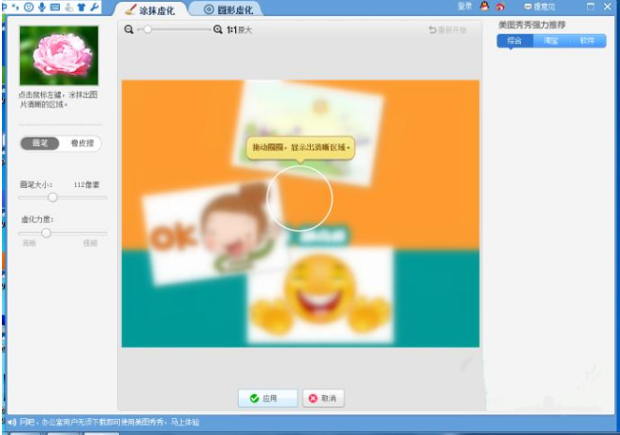620x435 pixels.
Task: Click the white circular brush cursor on canvas
Action: pos(300,198)
